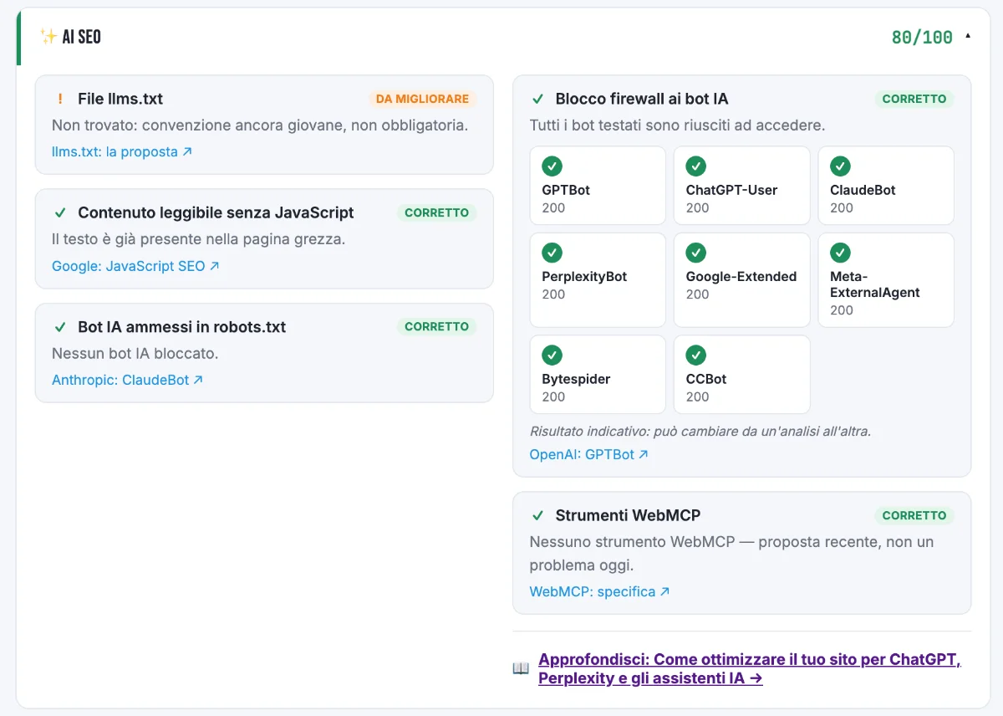The image size is (1003, 716).
Task: Select the ChatGPT-User label text
Action: [732, 190]
